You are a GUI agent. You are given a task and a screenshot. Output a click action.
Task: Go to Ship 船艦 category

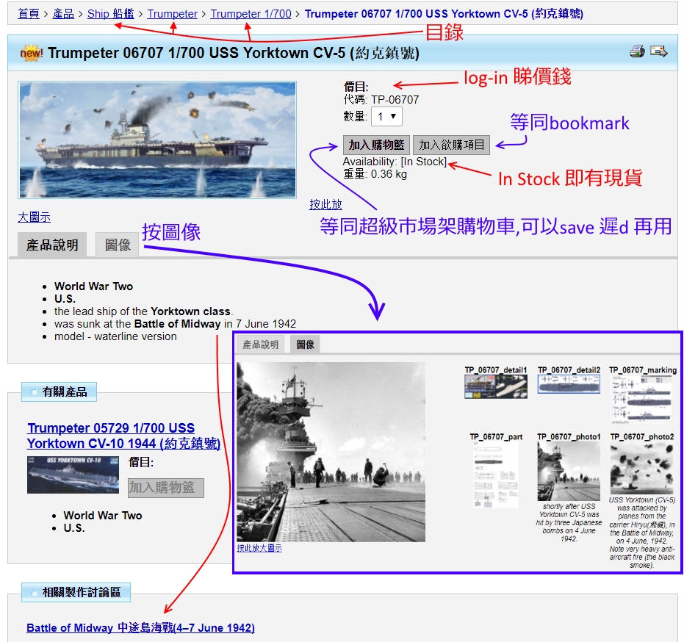pos(111,14)
